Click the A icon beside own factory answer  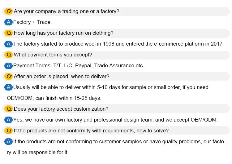8,120
